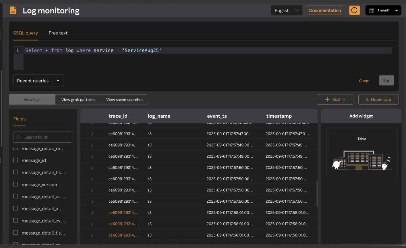
Task: Click the calendar icon in time range selector
Action: pyautogui.click(x=372, y=11)
